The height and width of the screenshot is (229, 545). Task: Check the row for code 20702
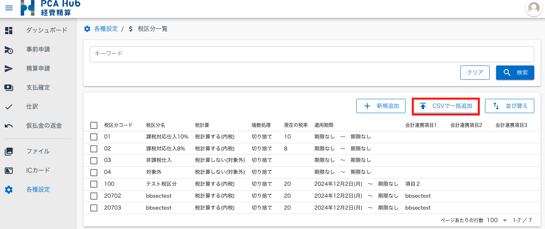94,196
